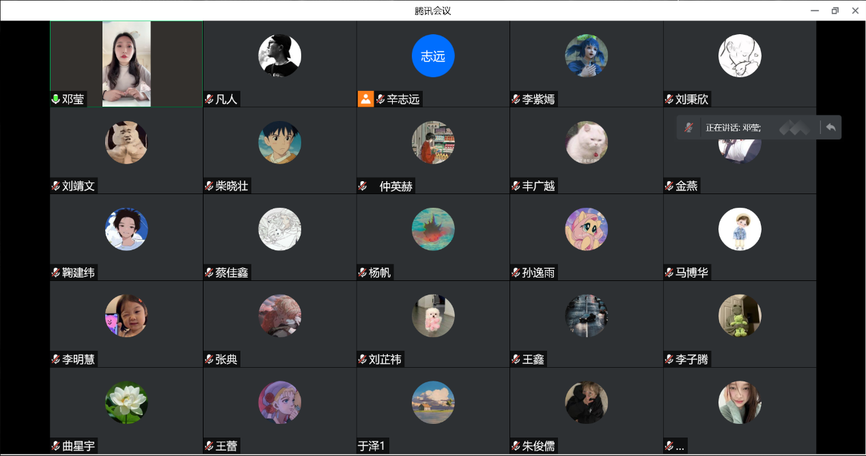The image size is (866, 456).
Task: Toggle the muted mic on floating speaker bar
Action: (689, 128)
